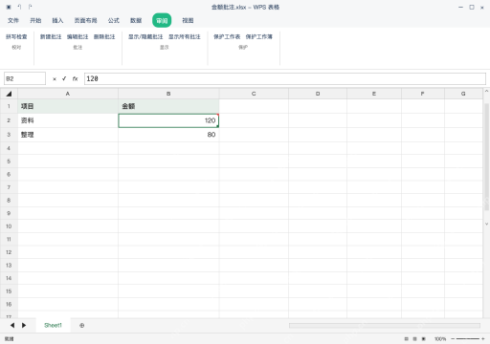Click the vertical scrollbar thumb
The height and width of the screenshot is (344, 490).
tap(486, 157)
